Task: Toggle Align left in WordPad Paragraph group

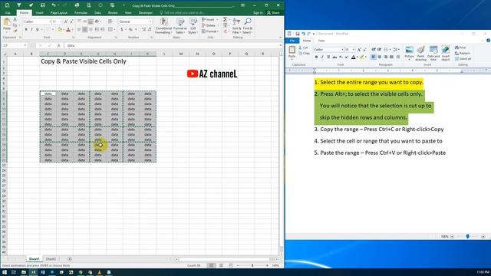Action: click(374, 57)
